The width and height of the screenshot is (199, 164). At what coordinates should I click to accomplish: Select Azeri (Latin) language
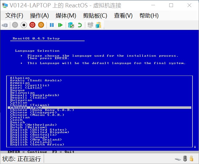26,88
